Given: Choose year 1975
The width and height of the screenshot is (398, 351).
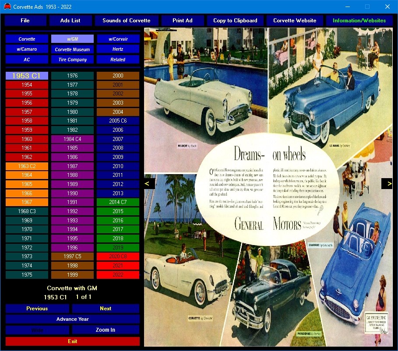Looking at the screenshot, I should [x=27, y=274].
